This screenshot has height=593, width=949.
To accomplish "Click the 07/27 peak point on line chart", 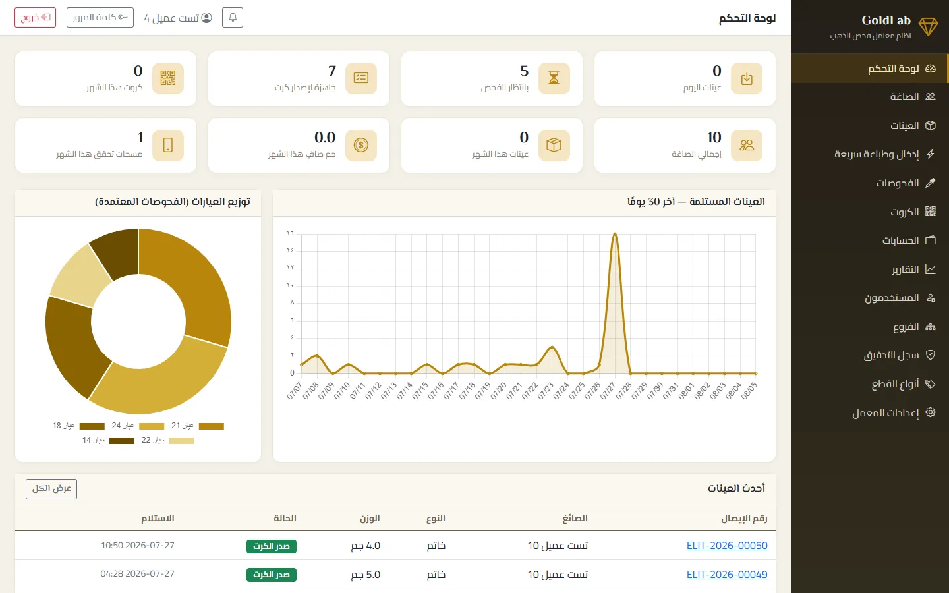I will [x=614, y=233].
